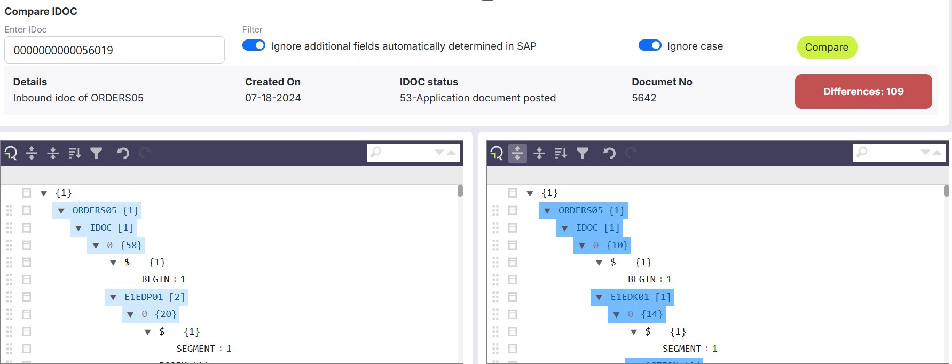Click expand all in left tree toolbar
This screenshot has width=952, height=364.
[32, 153]
